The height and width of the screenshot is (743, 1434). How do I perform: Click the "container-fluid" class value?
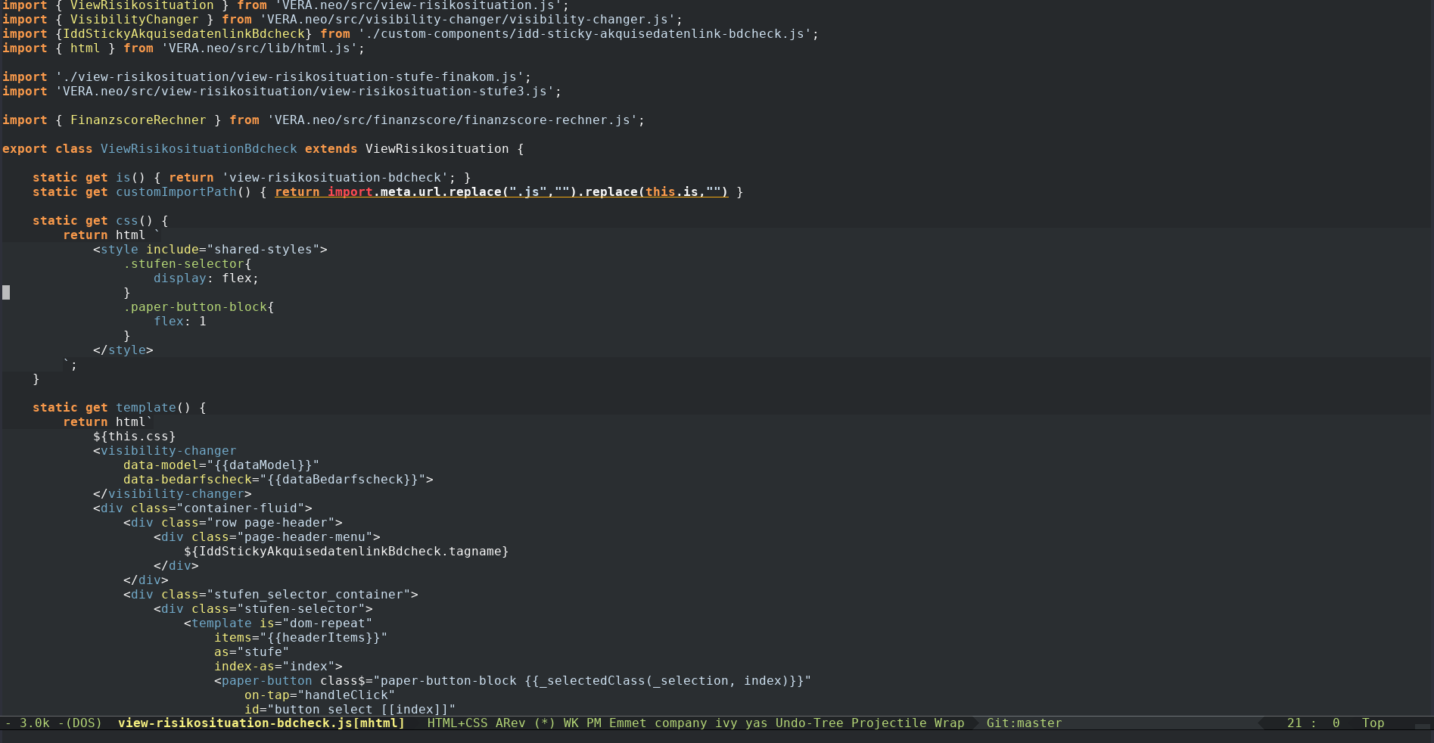click(x=240, y=508)
